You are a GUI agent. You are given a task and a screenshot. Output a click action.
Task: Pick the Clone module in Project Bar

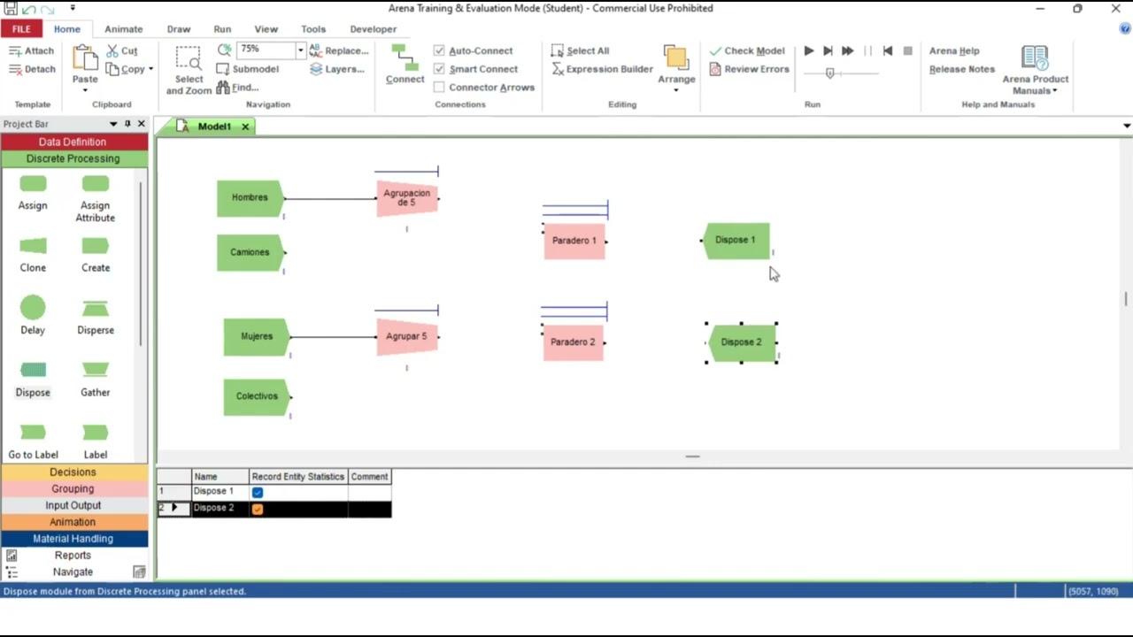(x=33, y=246)
